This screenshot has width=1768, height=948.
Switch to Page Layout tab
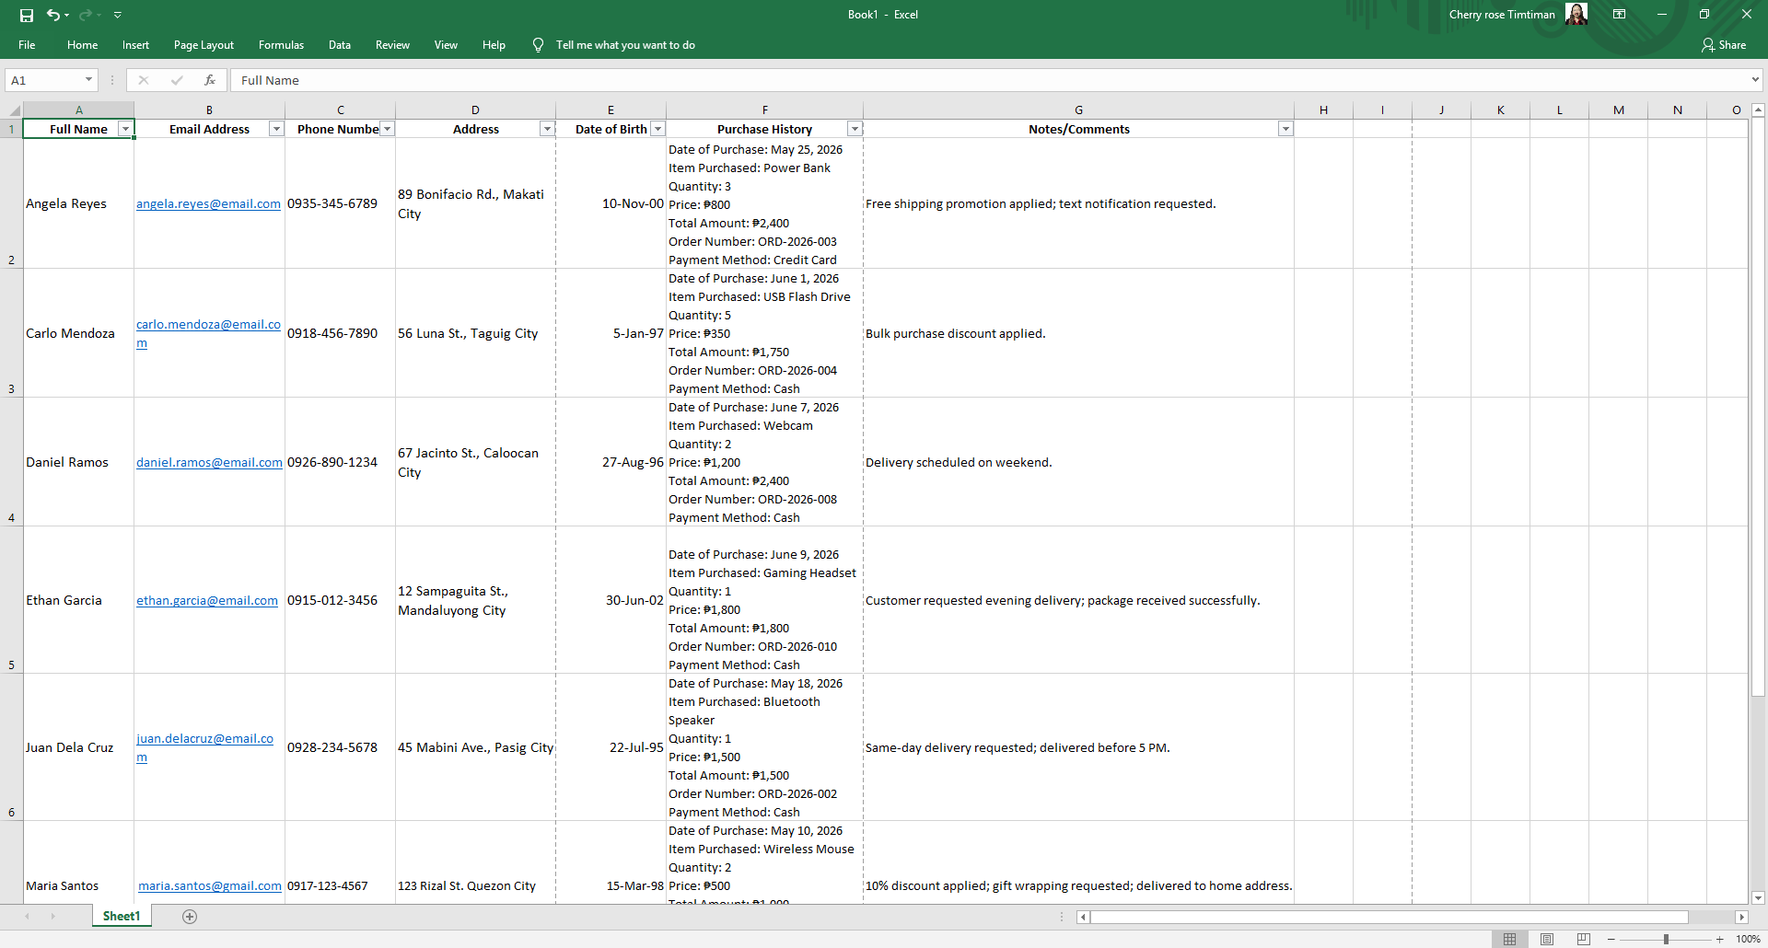(x=204, y=45)
